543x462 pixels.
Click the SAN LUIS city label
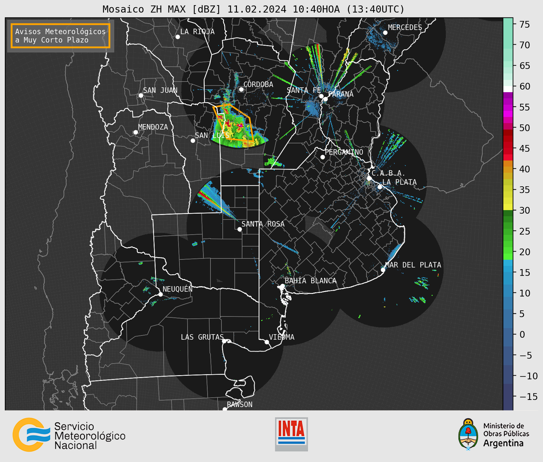coord(212,135)
